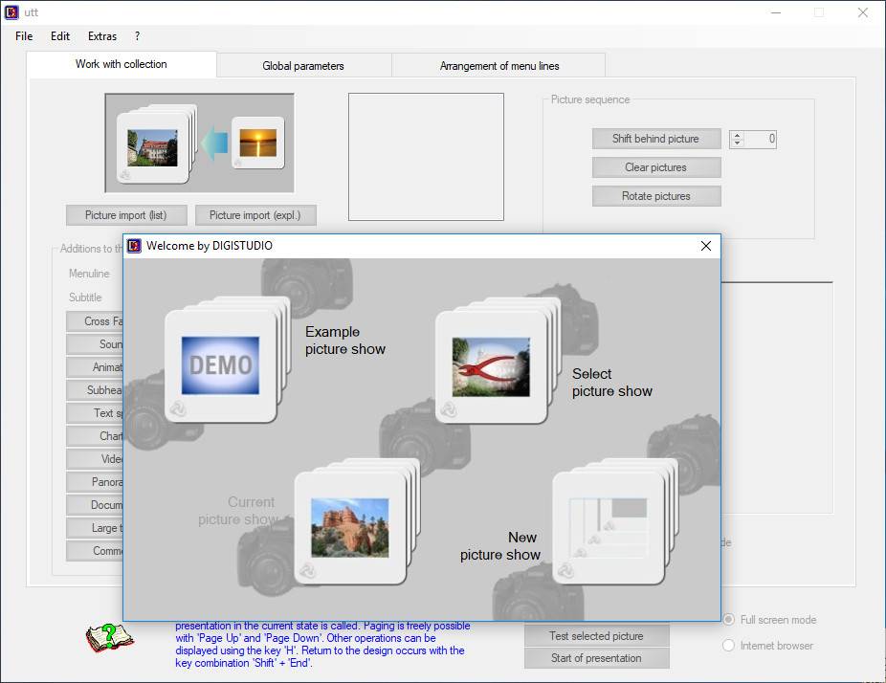
Task: Click Picture import (list) button
Action: (126, 215)
